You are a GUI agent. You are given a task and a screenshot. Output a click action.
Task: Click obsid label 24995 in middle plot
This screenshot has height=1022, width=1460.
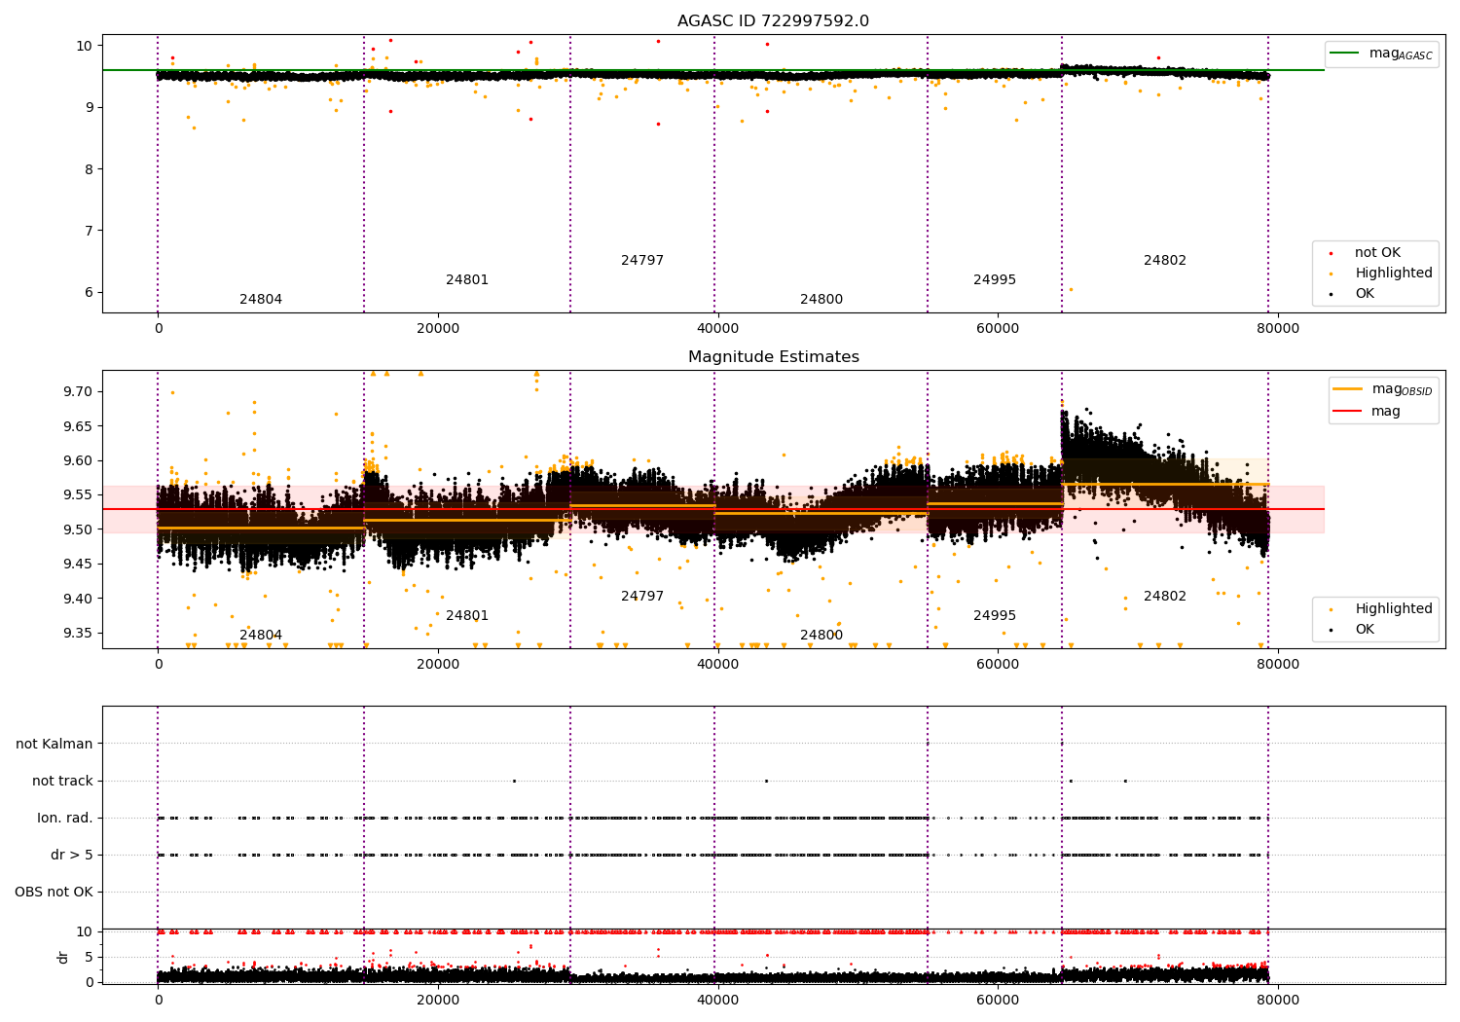click(995, 616)
